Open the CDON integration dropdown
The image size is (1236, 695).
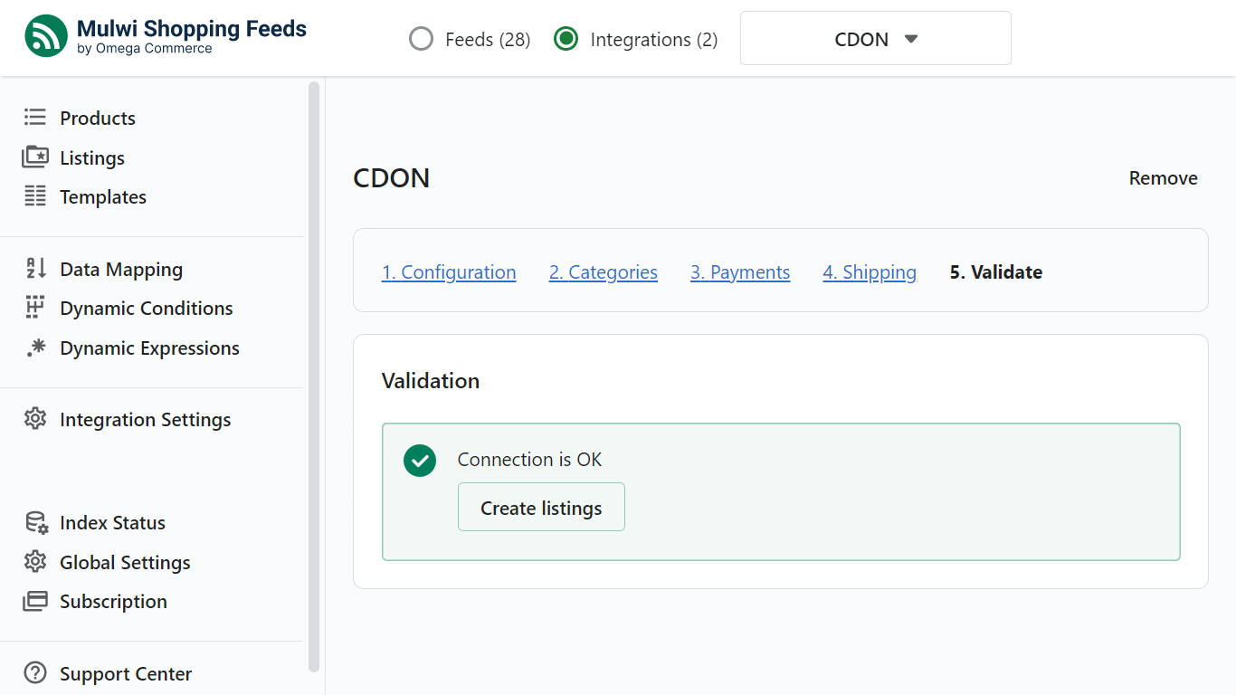pyautogui.click(x=876, y=38)
